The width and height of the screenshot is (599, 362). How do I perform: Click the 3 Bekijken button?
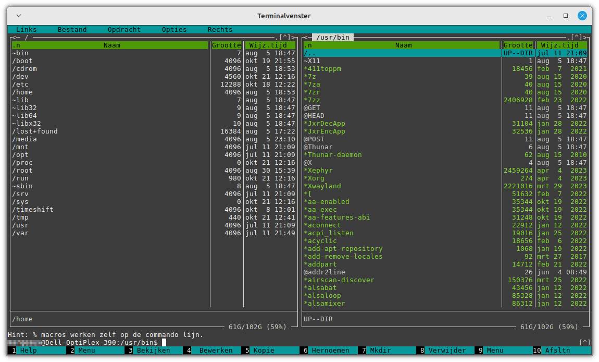point(154,350)
